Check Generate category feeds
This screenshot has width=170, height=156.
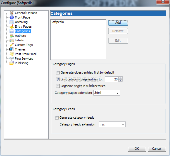coord(57,117)
